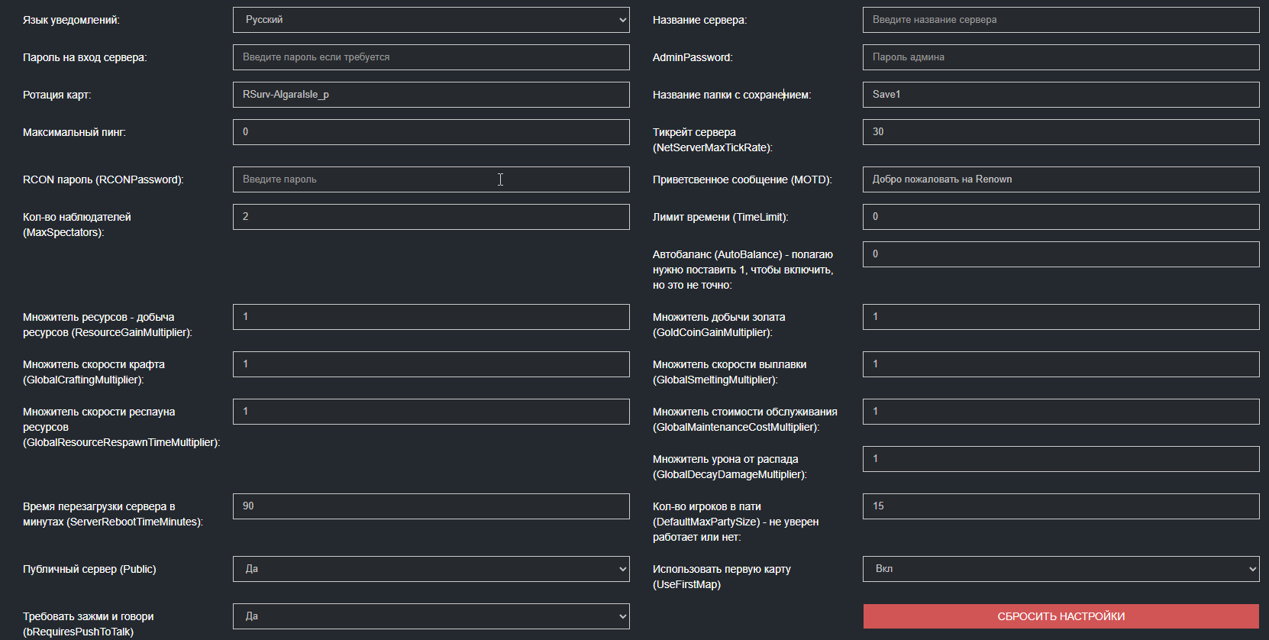
Task: Select the MaxSpectators input field
Action: [431, 217]
